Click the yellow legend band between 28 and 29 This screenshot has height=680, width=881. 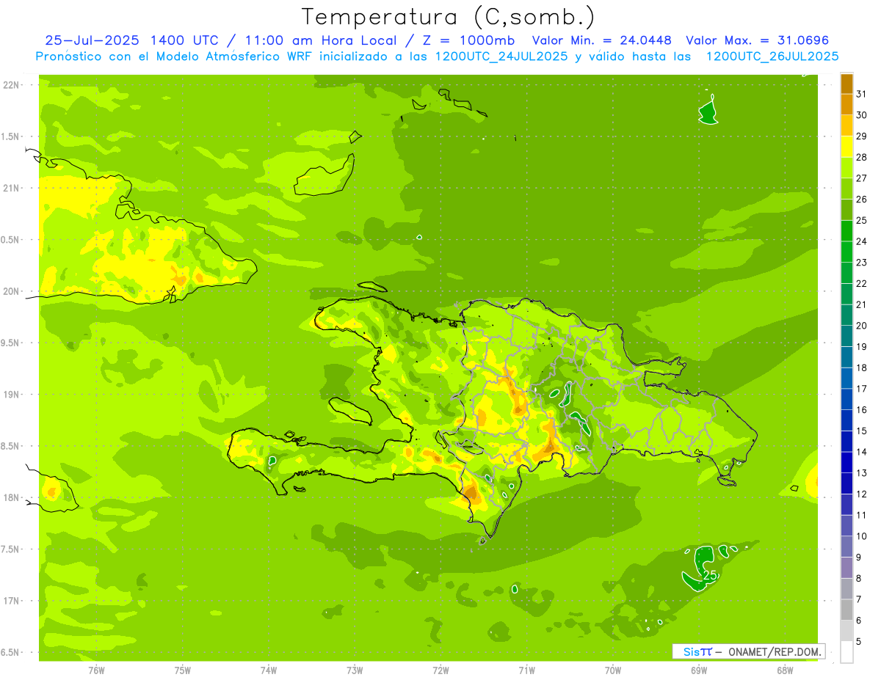(x=846, y=147)
